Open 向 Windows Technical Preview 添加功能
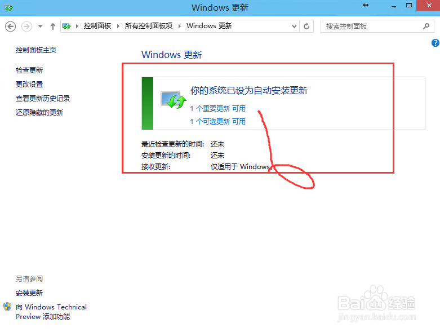The image size is (440, 332). click(x=51, y=312)
